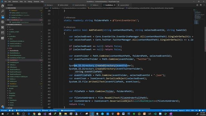Viewport: 206px width, 116px height.
Task: Expand the Templates folder
Action: tap(12, 95)
